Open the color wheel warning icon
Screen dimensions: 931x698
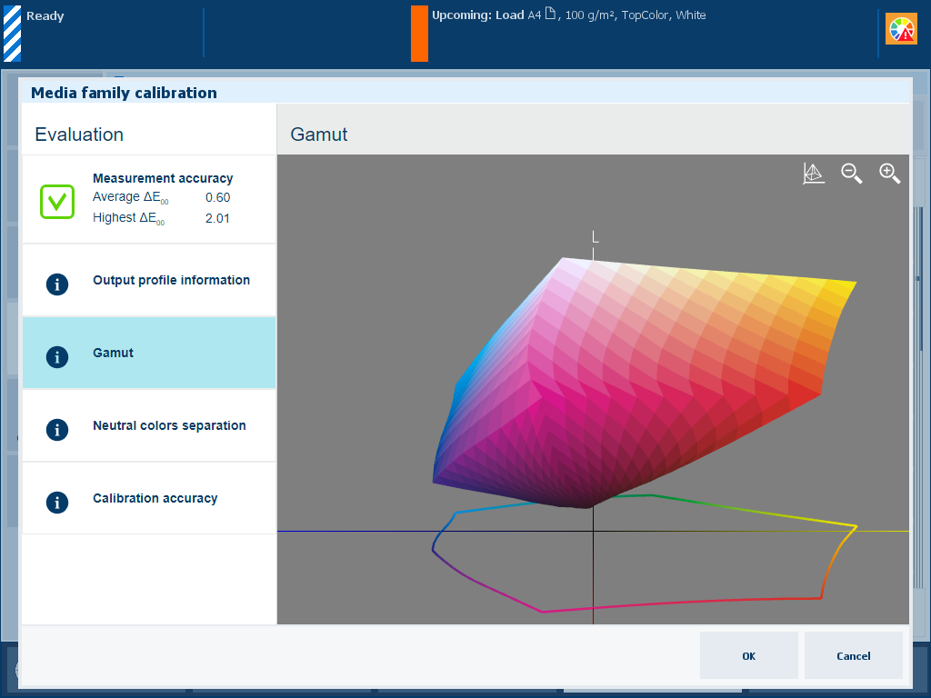click(901, 30)
